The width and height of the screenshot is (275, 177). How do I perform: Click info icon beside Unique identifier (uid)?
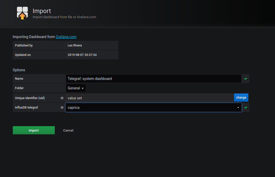coord(62,98)
